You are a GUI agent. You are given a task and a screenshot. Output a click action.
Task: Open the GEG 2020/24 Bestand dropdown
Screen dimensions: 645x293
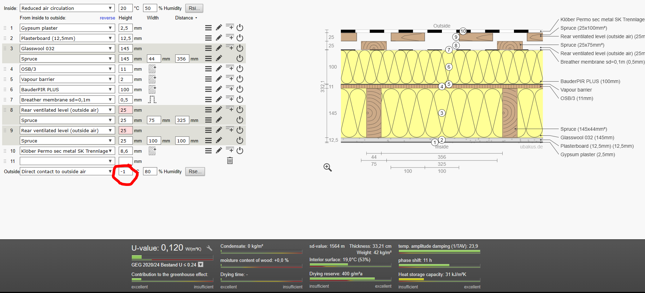[201, 265]
